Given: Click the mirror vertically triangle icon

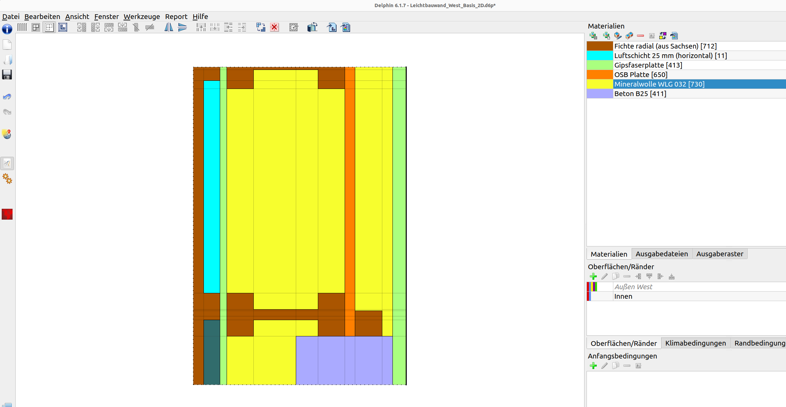Looking at the screenshot, I should point(169,27).
